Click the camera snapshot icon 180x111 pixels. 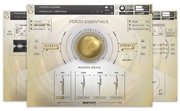(107, 7)
